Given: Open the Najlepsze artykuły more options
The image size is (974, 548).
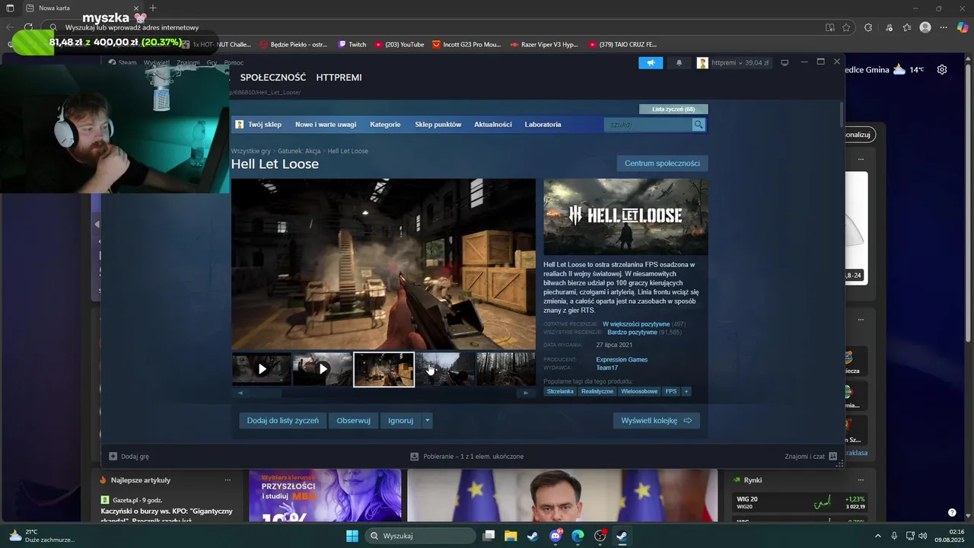Looking at the screenshot, I should pos(228,480).
